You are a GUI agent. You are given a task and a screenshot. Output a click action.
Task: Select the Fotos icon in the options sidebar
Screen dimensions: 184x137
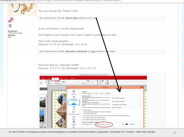74,107
